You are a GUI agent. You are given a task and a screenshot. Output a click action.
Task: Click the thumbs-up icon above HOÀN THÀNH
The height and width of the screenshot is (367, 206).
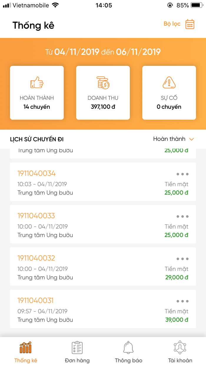coord(36,82)
